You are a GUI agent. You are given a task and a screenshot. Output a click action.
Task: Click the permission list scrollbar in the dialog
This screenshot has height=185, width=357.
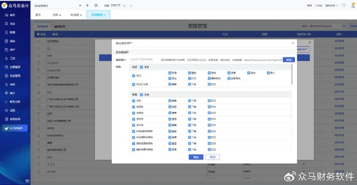(292, 74)
